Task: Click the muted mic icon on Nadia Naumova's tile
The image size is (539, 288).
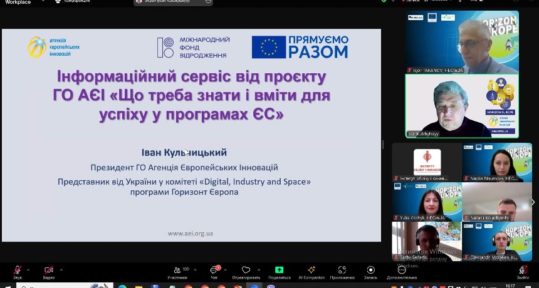Action: pos(466,178)
